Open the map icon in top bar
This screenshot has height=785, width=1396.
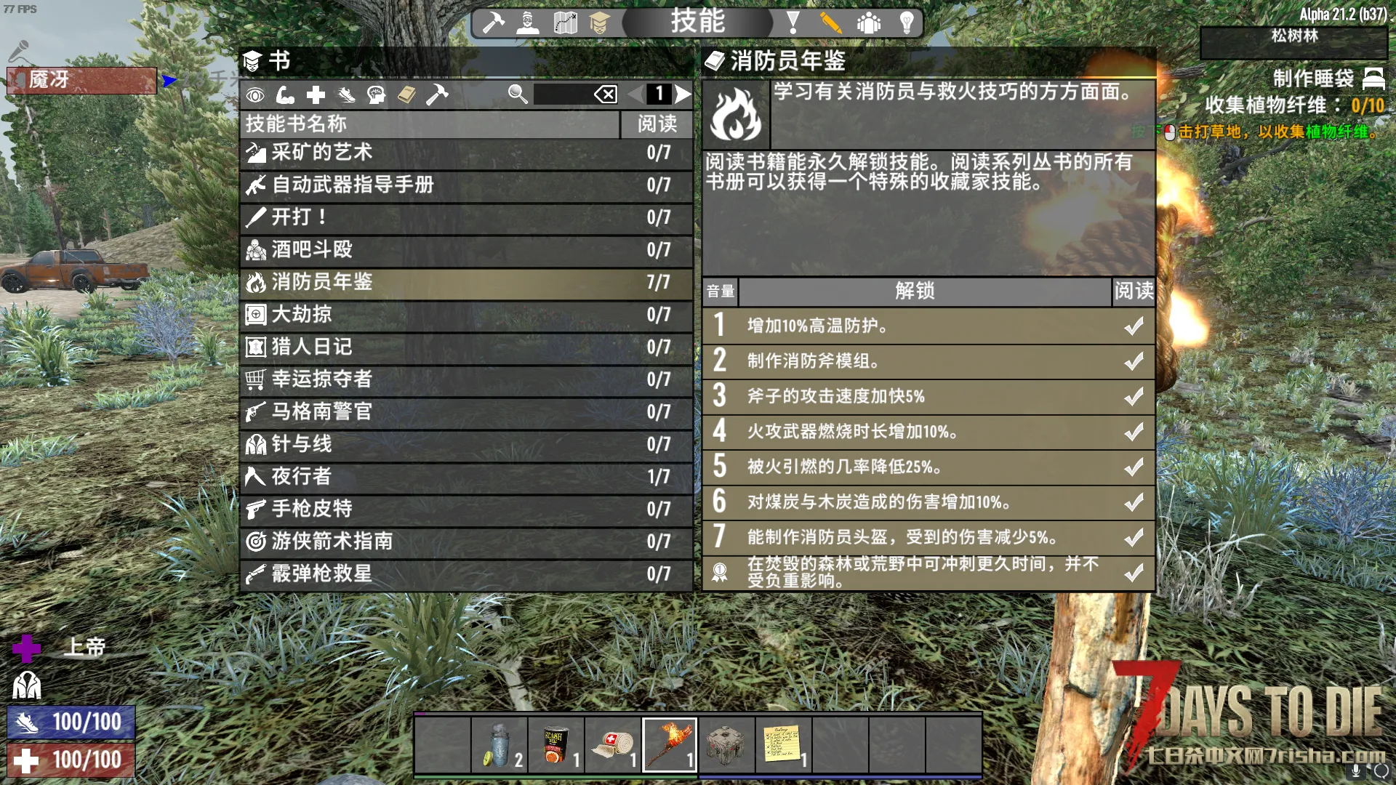565,23
